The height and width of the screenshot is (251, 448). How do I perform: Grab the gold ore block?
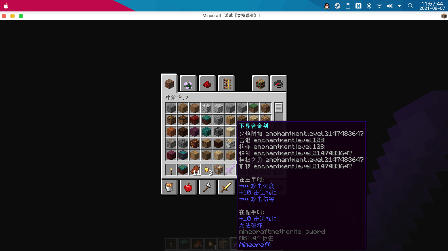coord(171,143)
